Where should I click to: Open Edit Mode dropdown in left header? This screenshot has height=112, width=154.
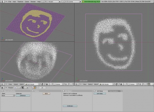point(32,84)
